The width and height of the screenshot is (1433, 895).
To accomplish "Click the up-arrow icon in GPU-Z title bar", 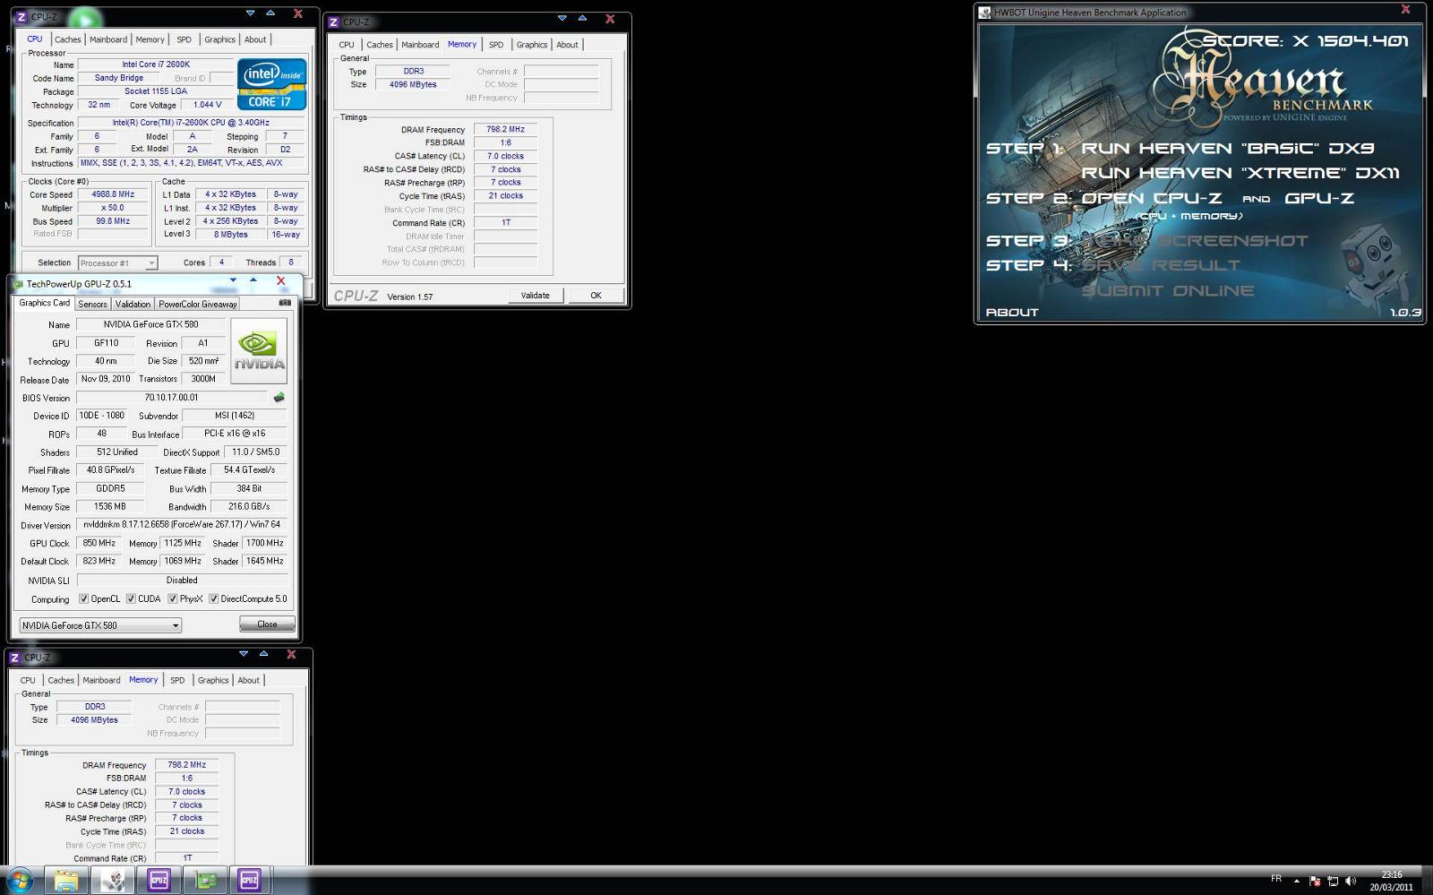I will 253,280.
